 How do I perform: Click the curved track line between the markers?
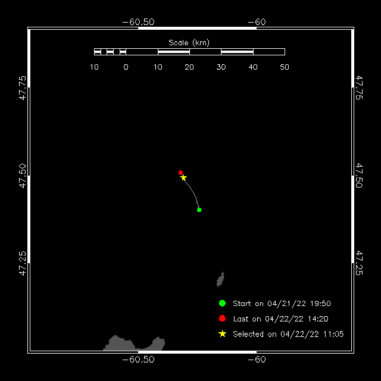click(x=193, y=192)
